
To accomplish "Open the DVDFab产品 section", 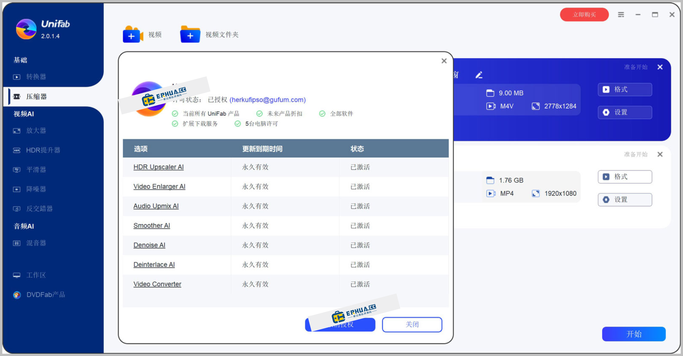I will pos(45,294).
